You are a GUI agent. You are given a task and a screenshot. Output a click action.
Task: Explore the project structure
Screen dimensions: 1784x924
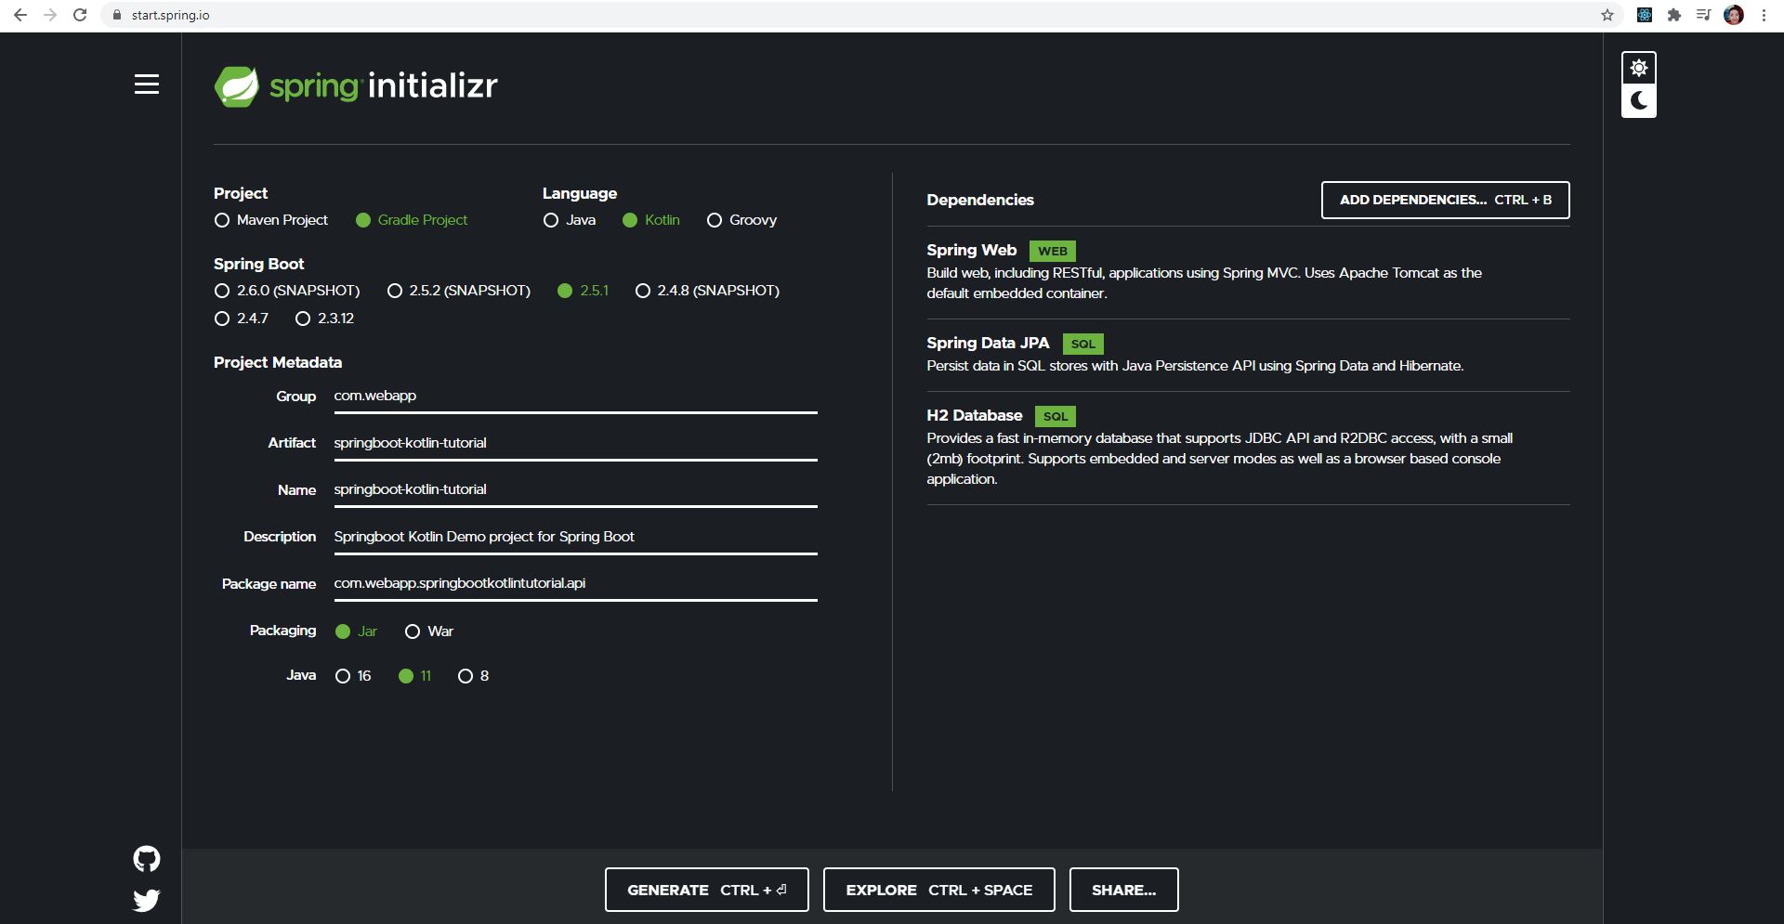(x=938, y=889)
